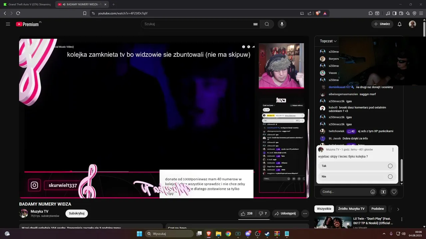426x239 pixels.
Task: Open more actions menu beside Udostępnij
Action: (x=305, y=213)
